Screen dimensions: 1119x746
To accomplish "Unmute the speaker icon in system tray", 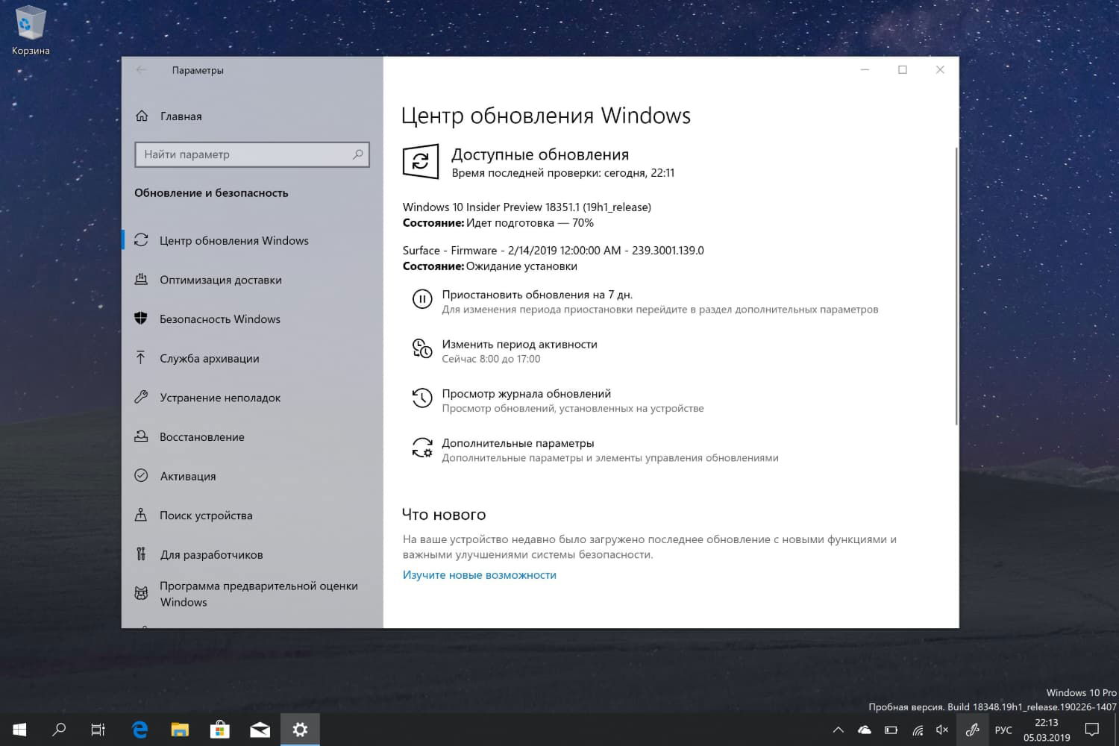I will (x=942, y=730).
